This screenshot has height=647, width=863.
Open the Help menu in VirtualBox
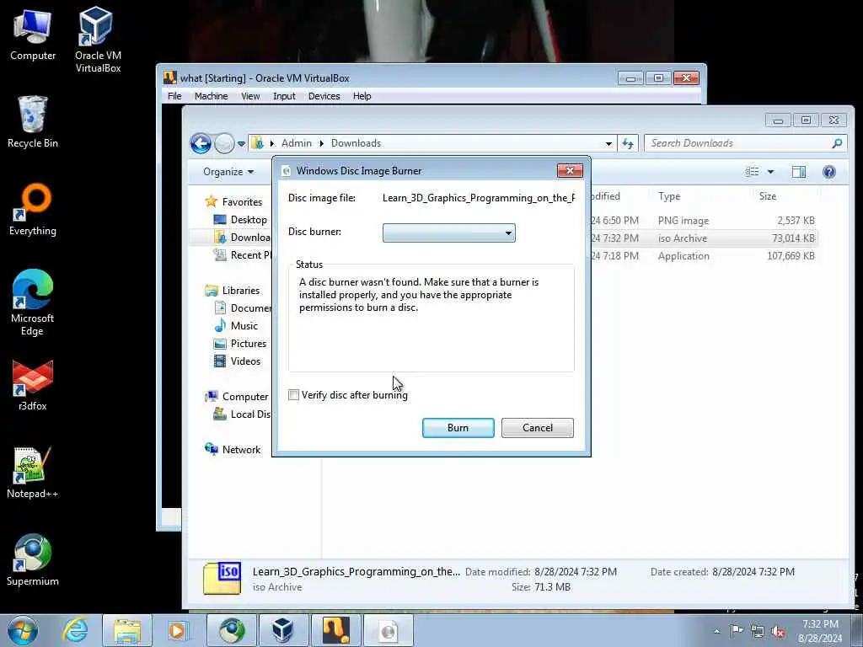pos(362,96)
